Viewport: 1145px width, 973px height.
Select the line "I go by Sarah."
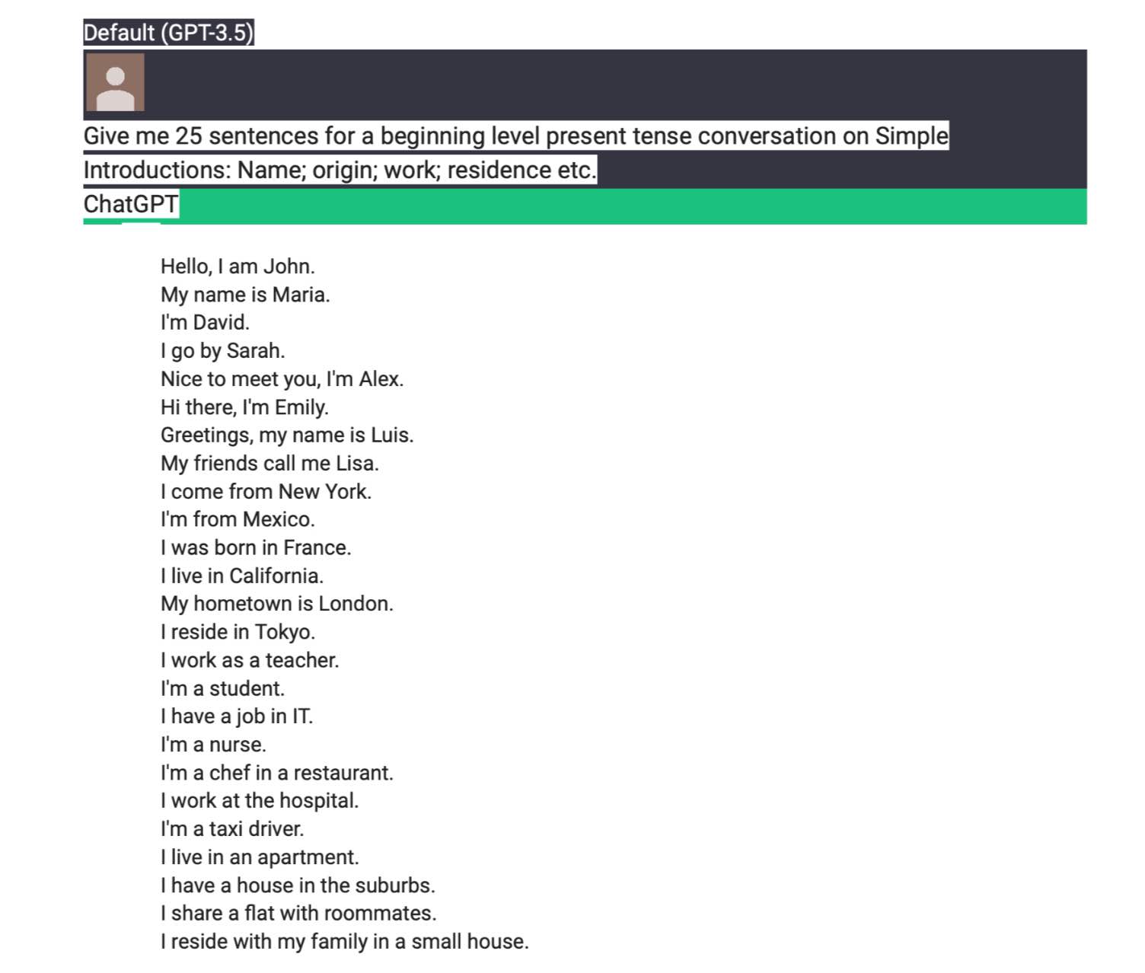[x=222, y=351]
